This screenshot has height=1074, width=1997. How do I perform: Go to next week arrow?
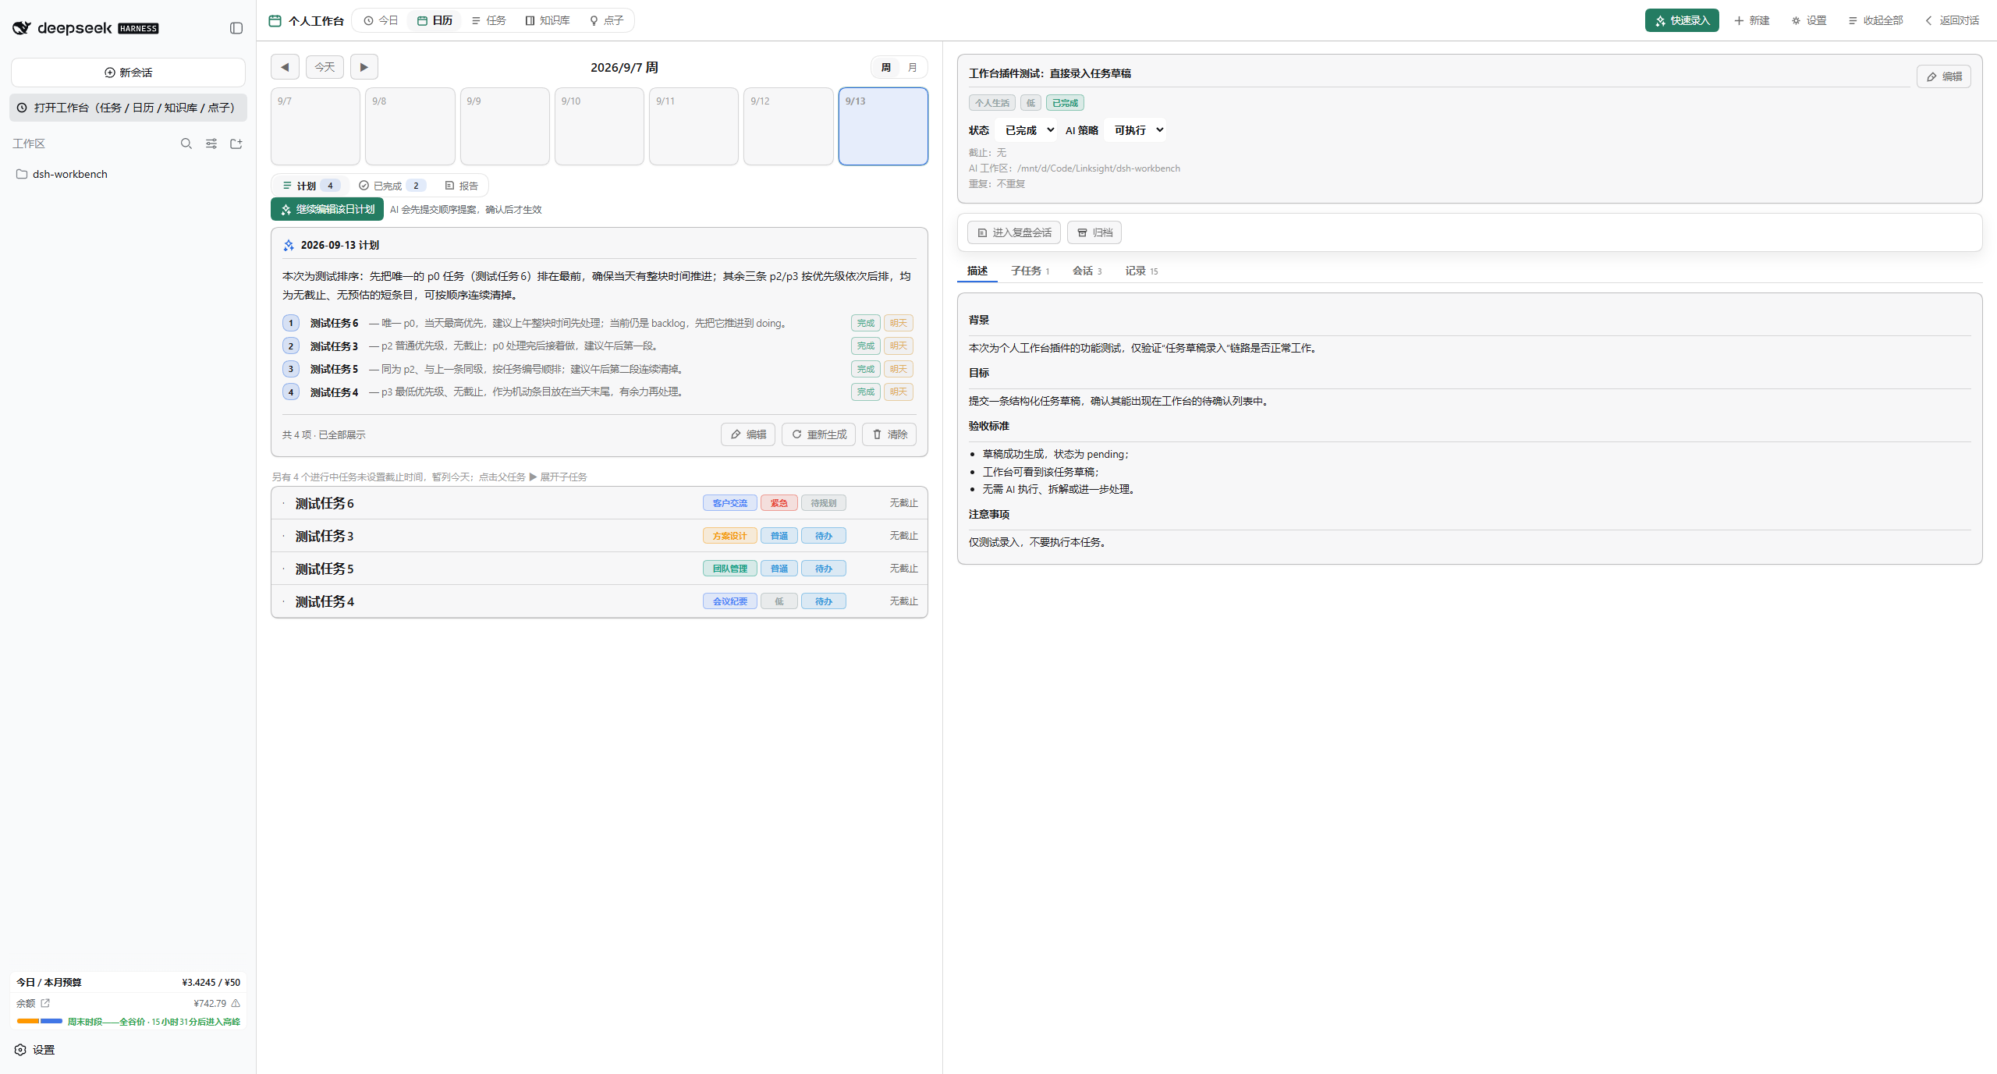point(364,67)
